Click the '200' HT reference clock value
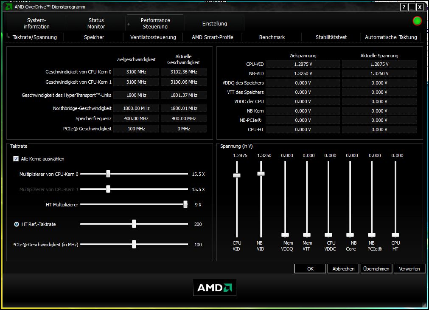Screen dimensions: 429x310 point(198,224)
